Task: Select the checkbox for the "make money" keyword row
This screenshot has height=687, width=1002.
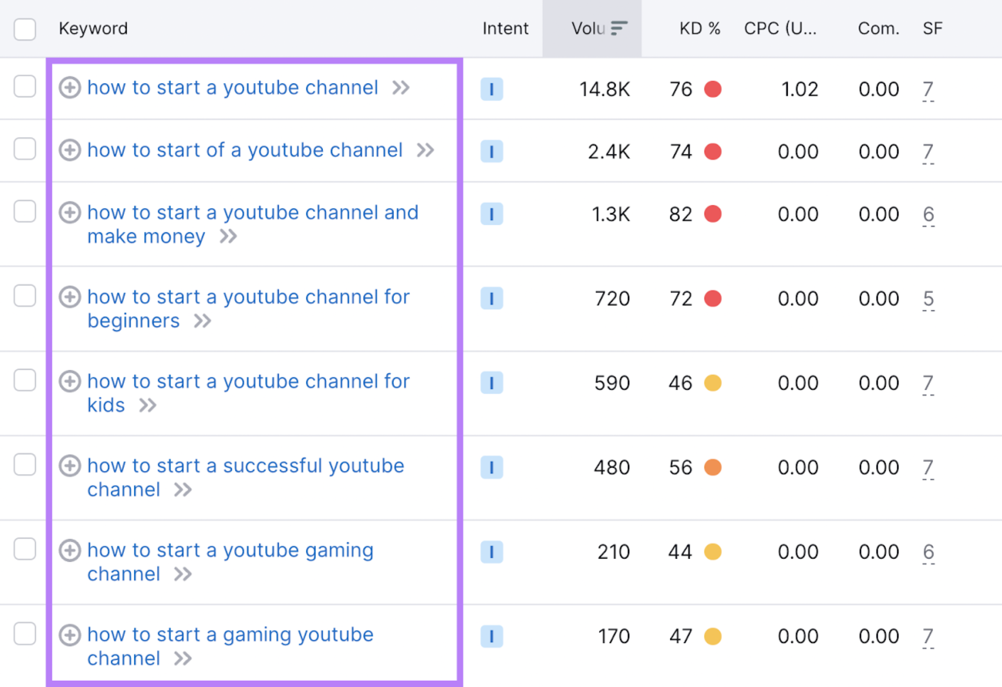Action: [x=25, y=212]
